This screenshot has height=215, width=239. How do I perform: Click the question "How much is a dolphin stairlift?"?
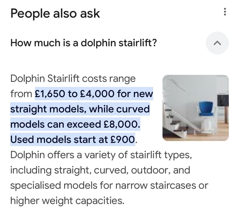click(83, 43)
